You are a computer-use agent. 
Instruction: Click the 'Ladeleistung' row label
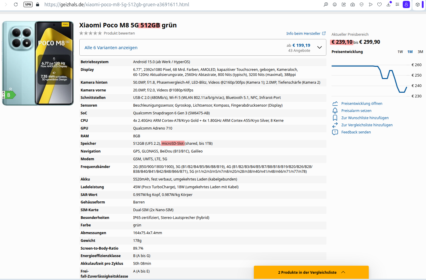coord(92,187)
